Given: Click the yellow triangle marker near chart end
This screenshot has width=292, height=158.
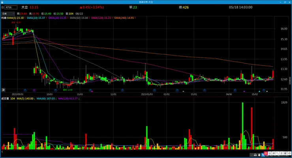Looking at the screenshot, I should (267, 91).
